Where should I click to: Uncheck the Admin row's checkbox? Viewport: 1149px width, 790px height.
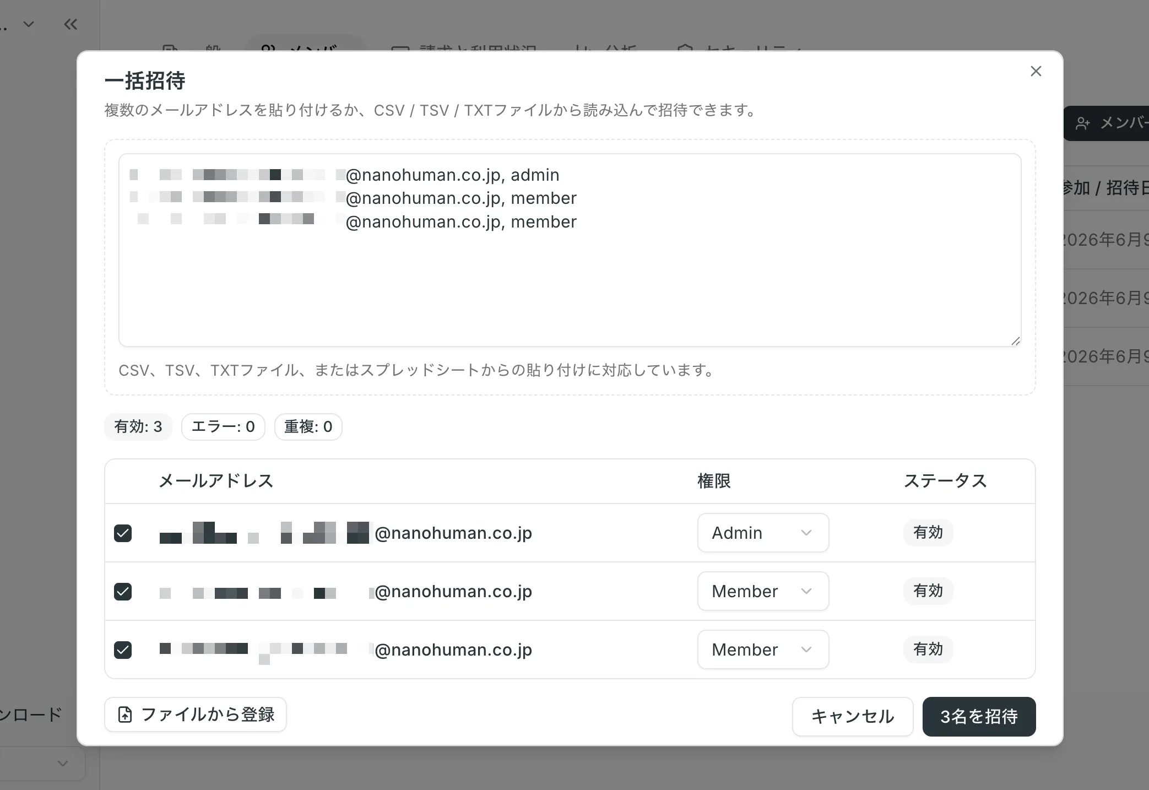coord(123,533)
